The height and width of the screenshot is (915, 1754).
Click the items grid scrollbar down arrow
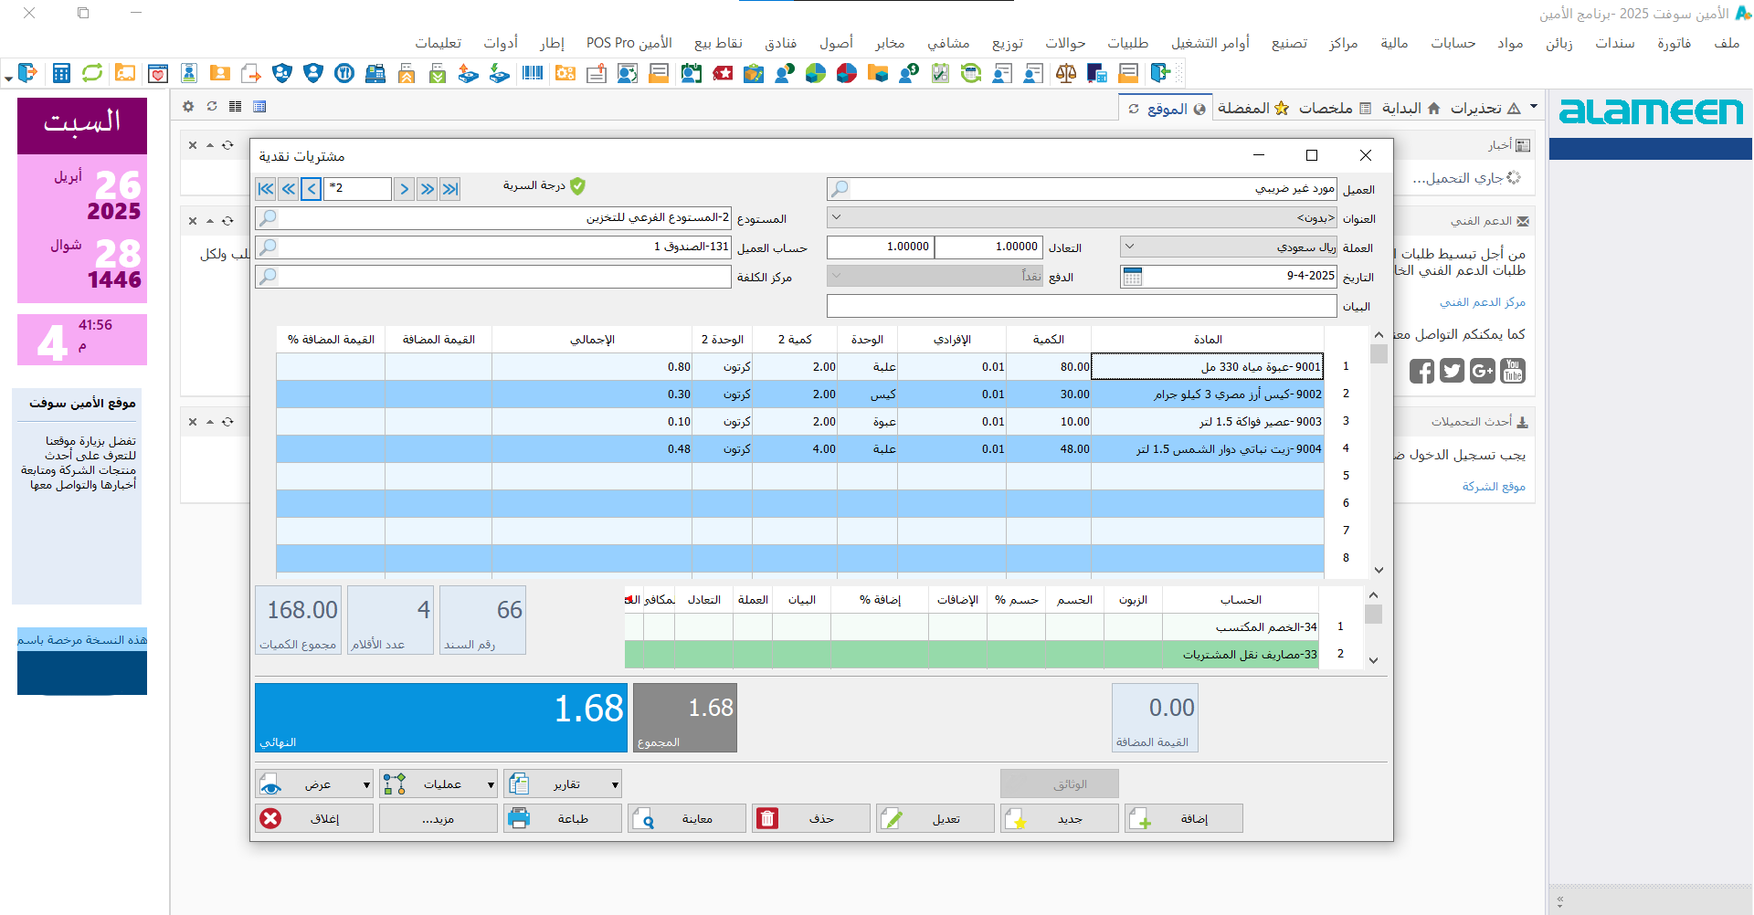point(1379,570)
